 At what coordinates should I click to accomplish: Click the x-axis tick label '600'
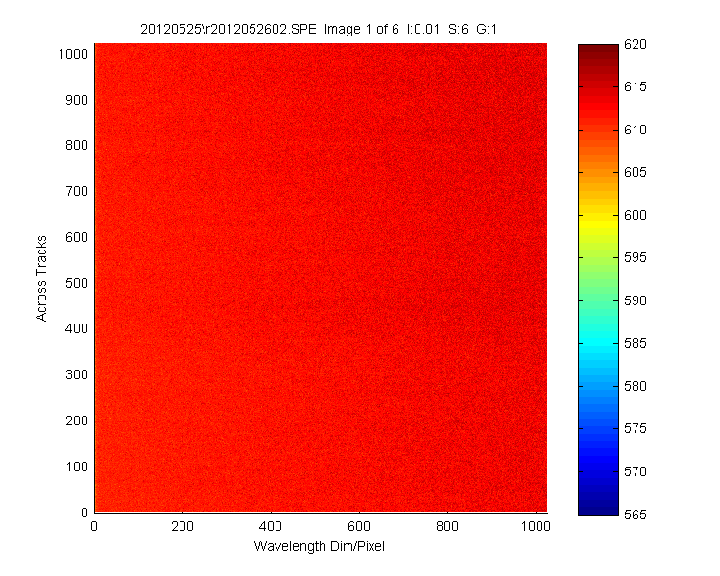[359, 526]
